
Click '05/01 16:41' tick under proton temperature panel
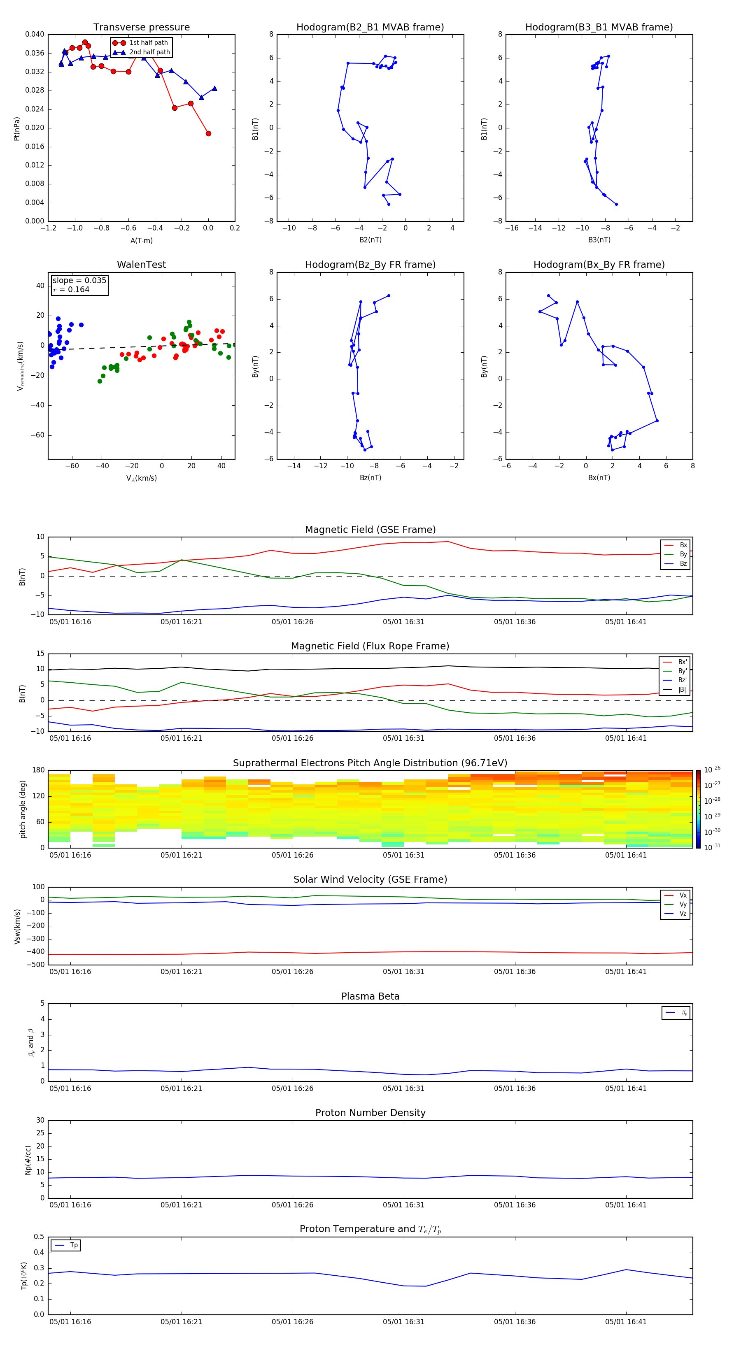(x=625, y=1322)
